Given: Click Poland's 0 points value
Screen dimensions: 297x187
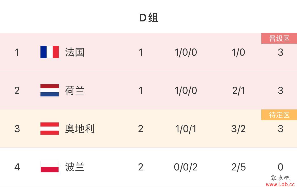Looking at the screenshot, I should click(280, 167).
